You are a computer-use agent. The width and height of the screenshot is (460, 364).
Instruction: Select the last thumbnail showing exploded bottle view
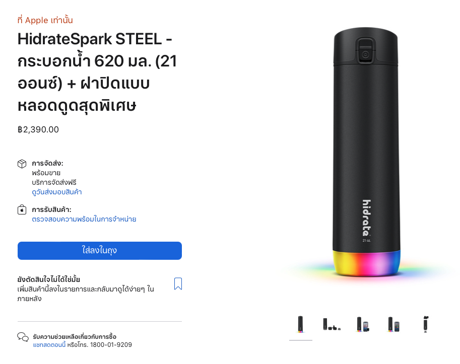425,324
